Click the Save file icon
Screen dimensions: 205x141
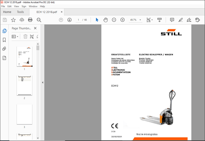point(5,20)
